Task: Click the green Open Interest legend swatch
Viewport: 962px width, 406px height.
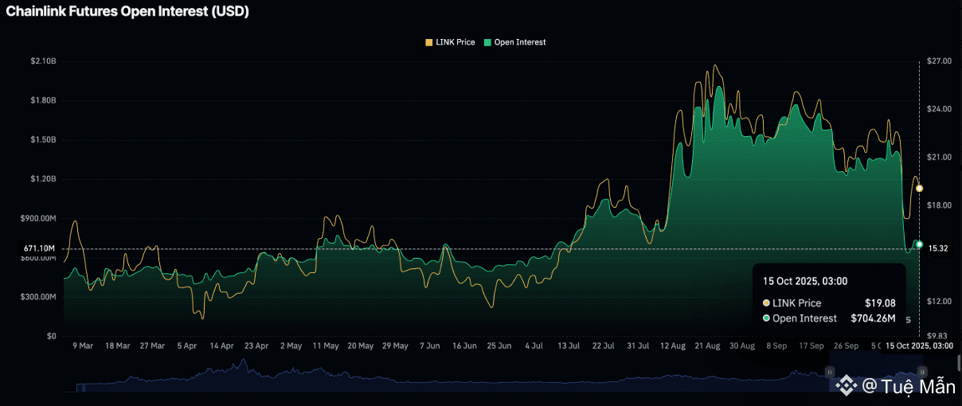Action: click(487, 42)
